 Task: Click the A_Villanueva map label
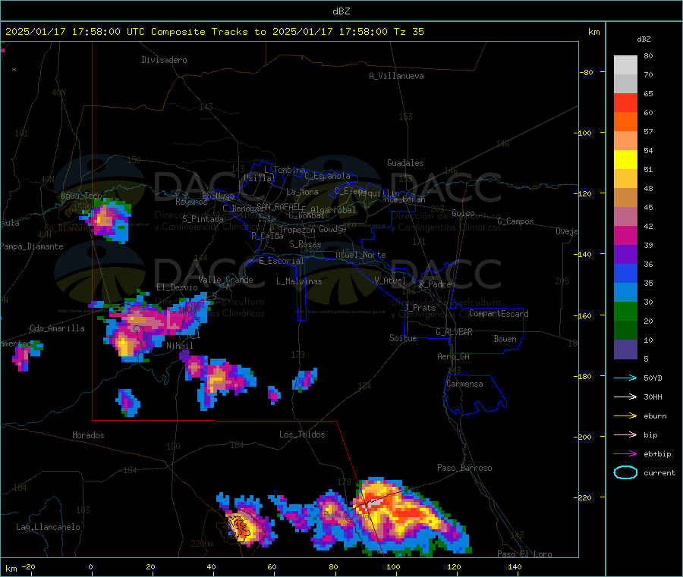point(396,76)
